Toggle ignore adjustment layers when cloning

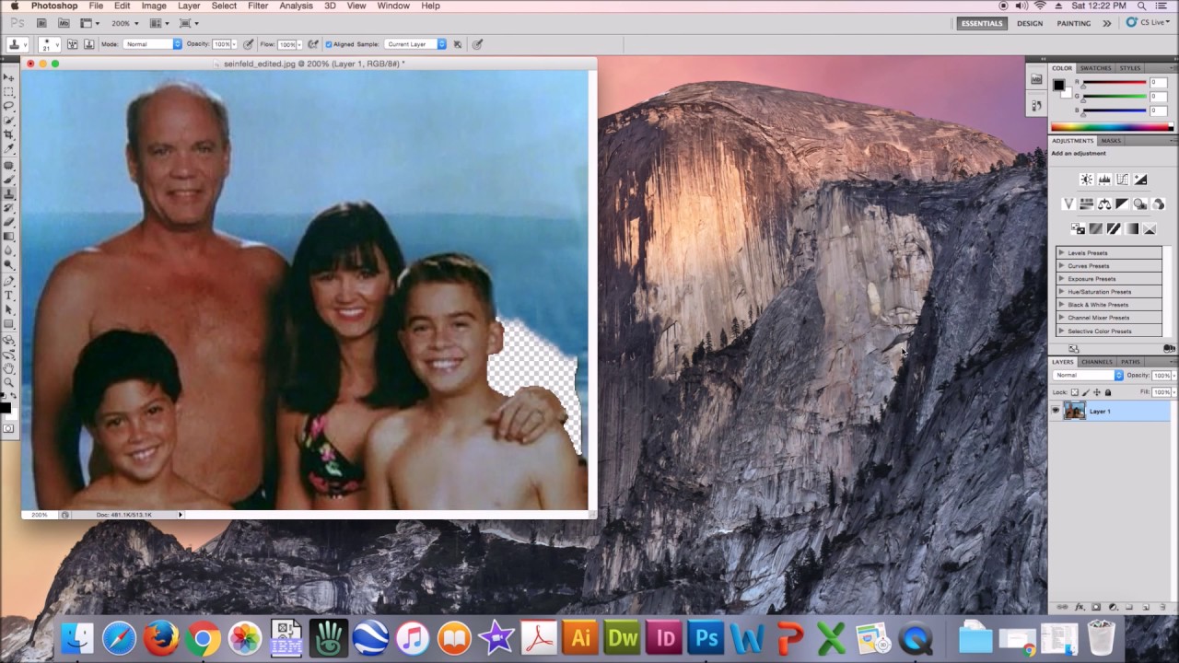point(457,44)
